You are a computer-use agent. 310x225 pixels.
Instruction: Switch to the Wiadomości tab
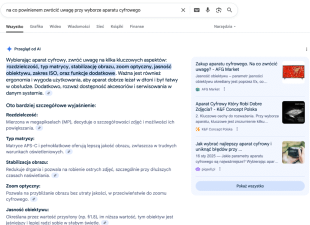78,26
